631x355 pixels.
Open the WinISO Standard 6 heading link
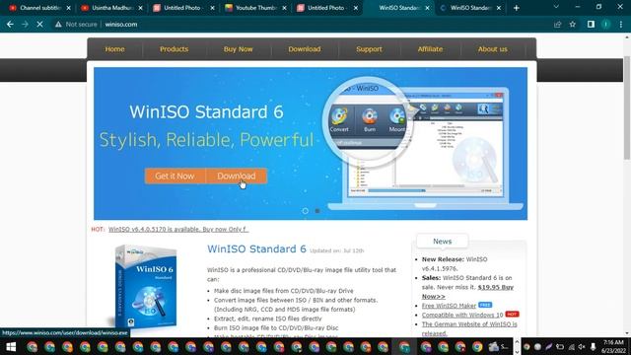pyautogui.click(x=256, y=249)
